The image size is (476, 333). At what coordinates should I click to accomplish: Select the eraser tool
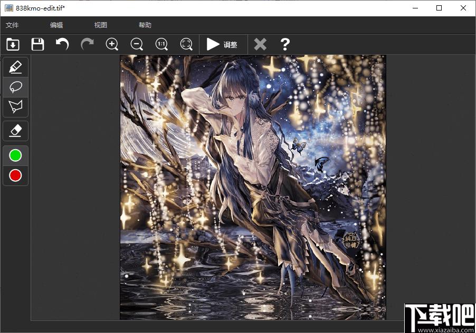pyautogui.click(x=15, y=131)
